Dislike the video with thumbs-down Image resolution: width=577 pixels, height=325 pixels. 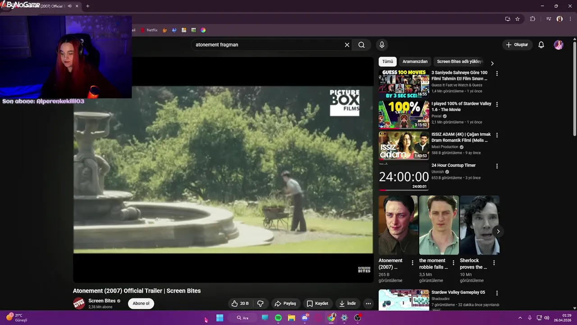260,303
